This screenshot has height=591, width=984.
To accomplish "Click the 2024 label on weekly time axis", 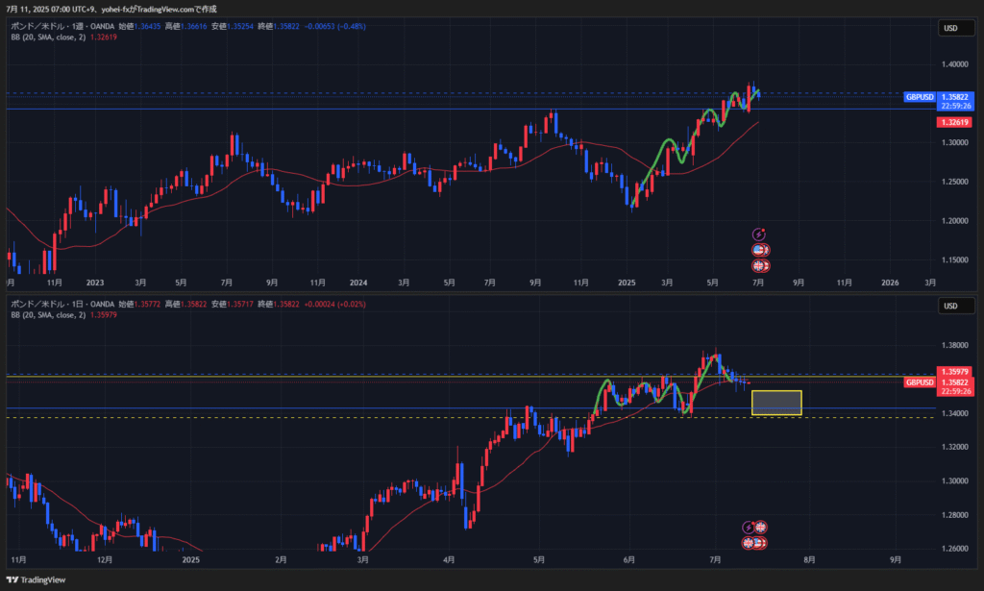I will click(358, 283).
